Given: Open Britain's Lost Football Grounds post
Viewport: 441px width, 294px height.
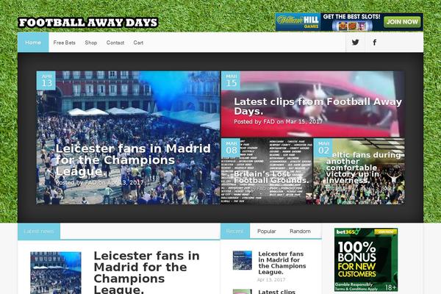Looking at the screenshot, I should pyautogui.click(x=271, y=177).
